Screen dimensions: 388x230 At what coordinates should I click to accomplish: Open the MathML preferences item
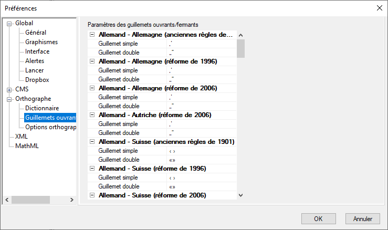click(x=27, y=146)
